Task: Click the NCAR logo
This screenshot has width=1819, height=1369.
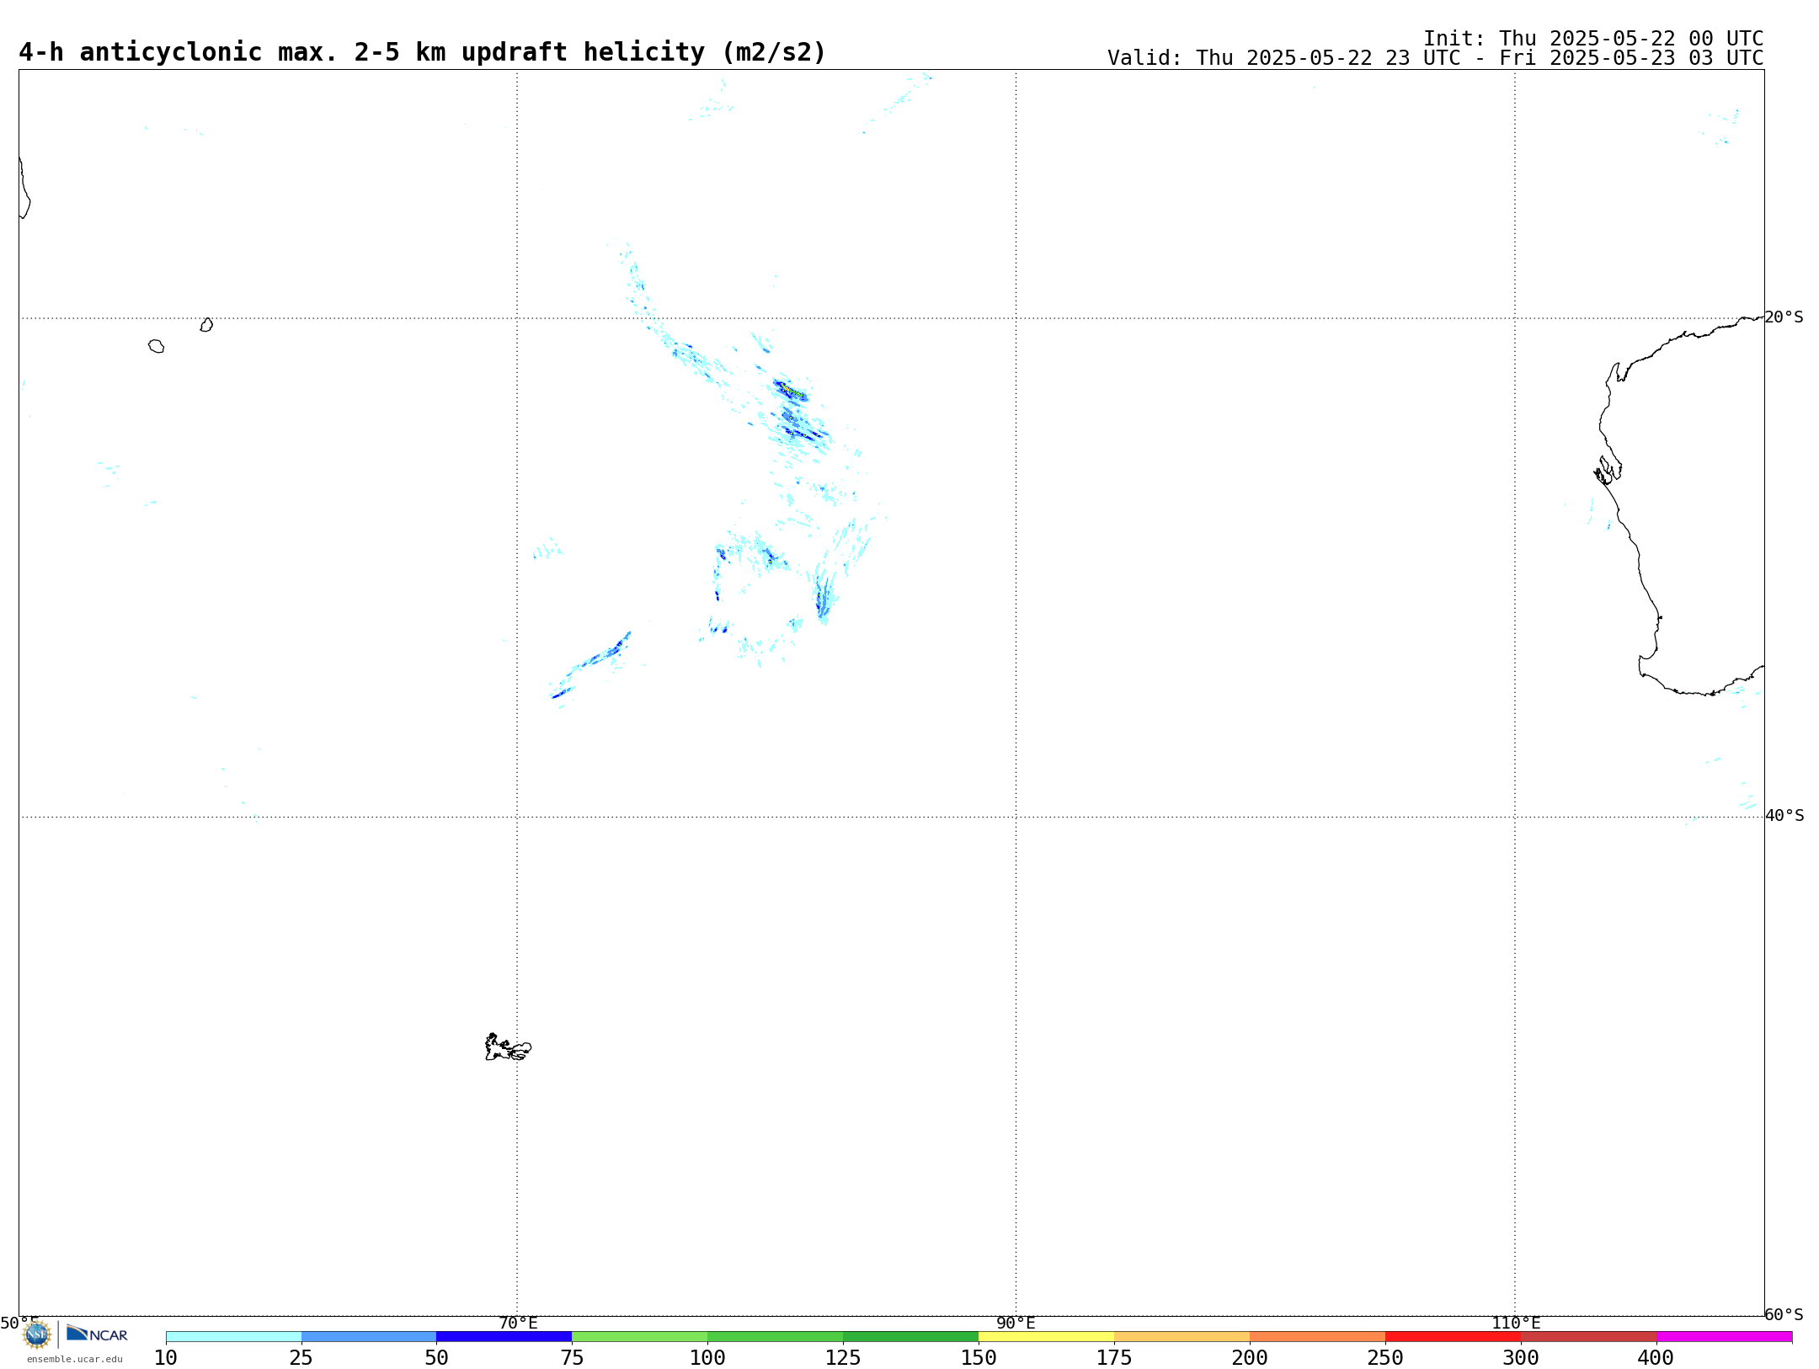Action: (x=97, y=1333)
